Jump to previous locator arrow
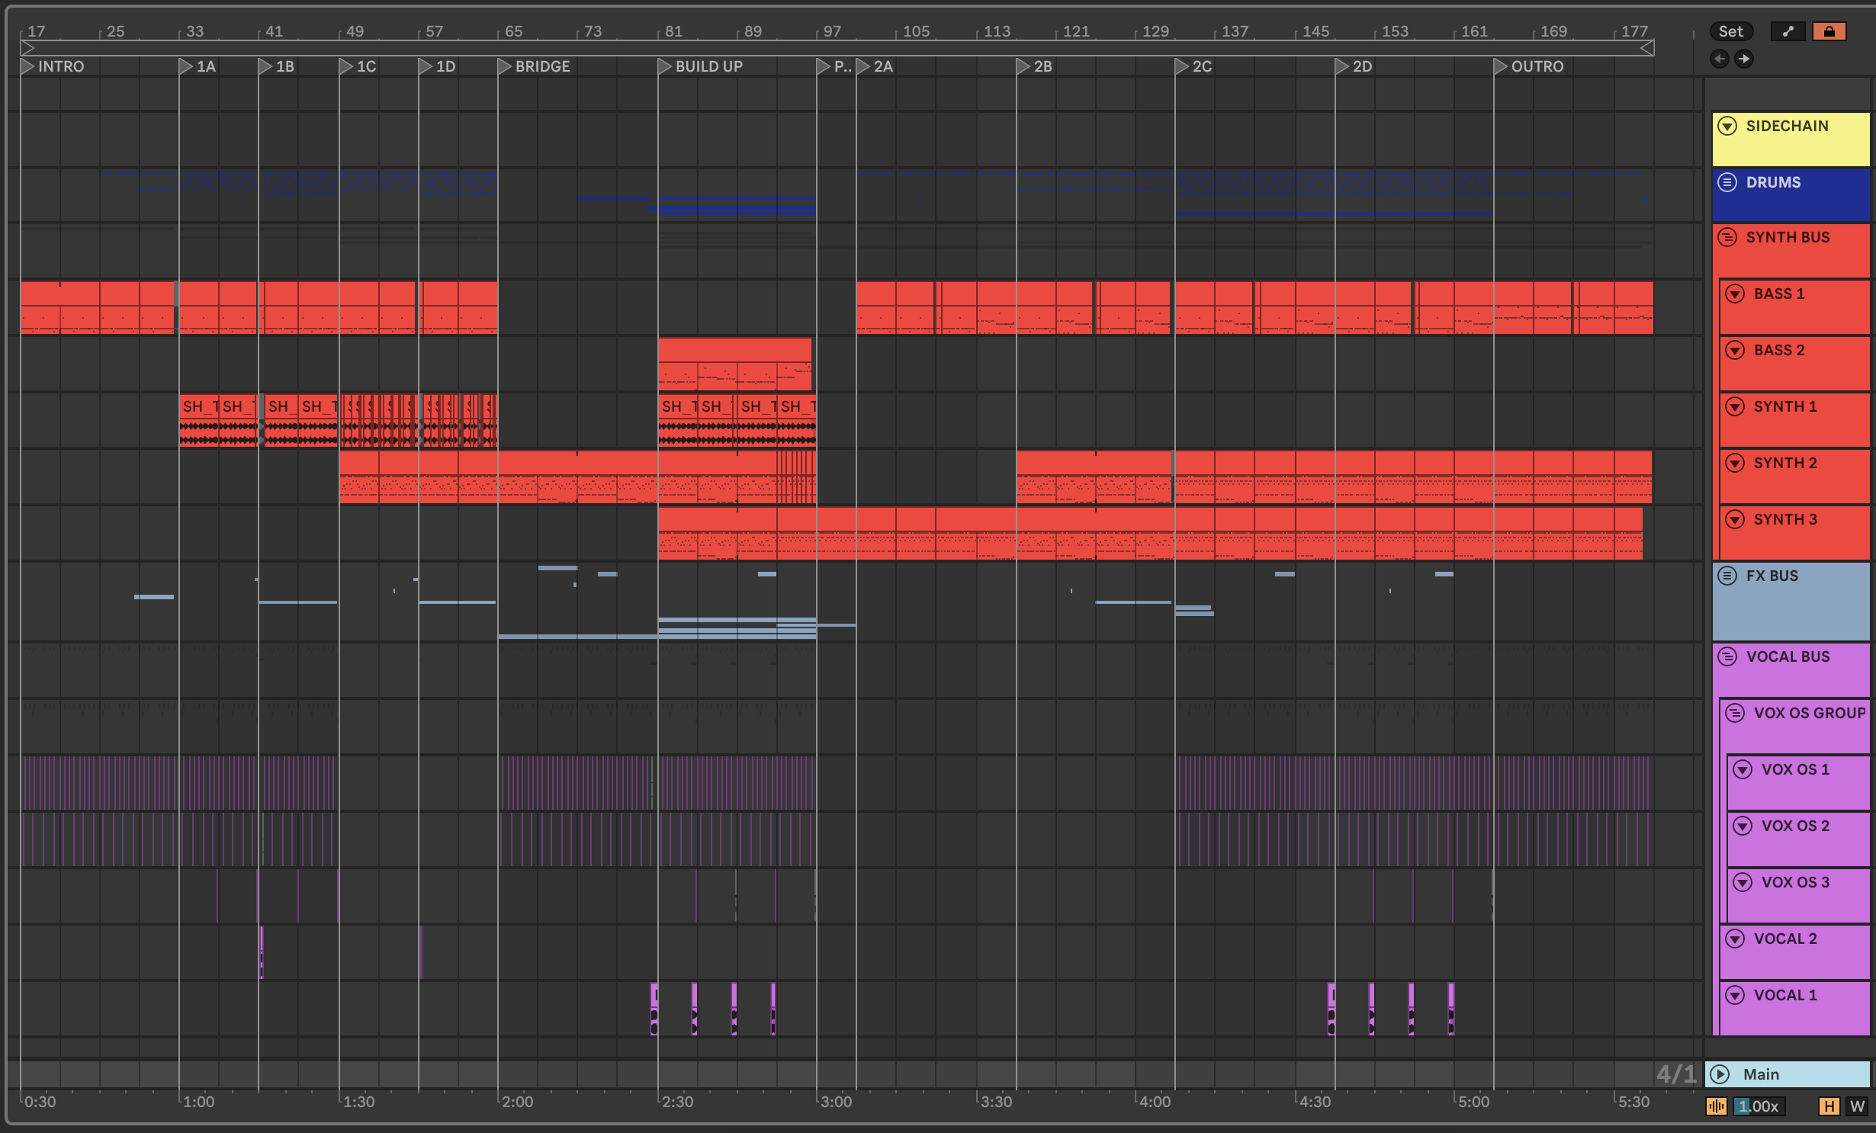The width and height of the screenshot is (1876, 1133). tap(1719, 59)
